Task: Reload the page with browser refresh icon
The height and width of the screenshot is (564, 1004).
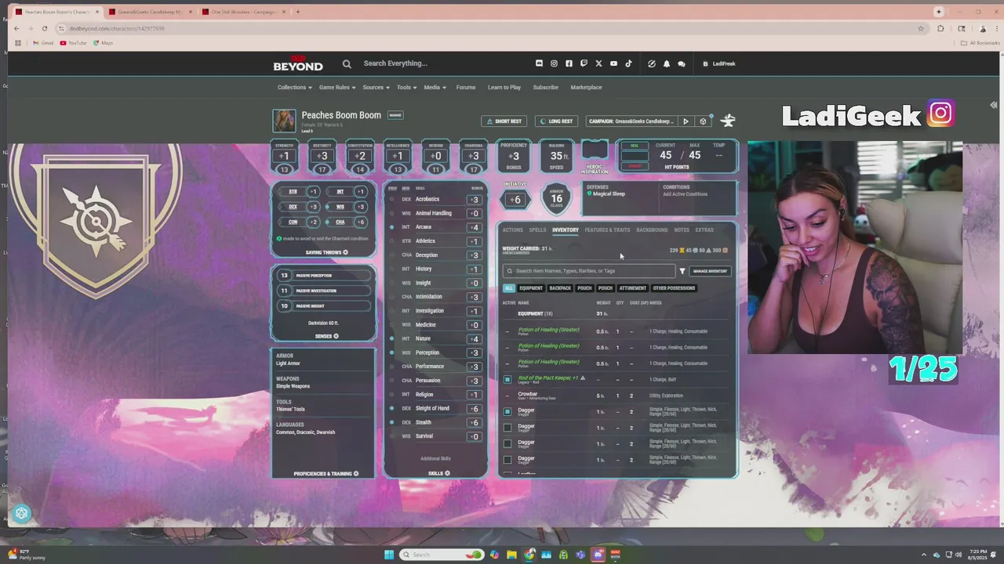Action: [45, 28]
